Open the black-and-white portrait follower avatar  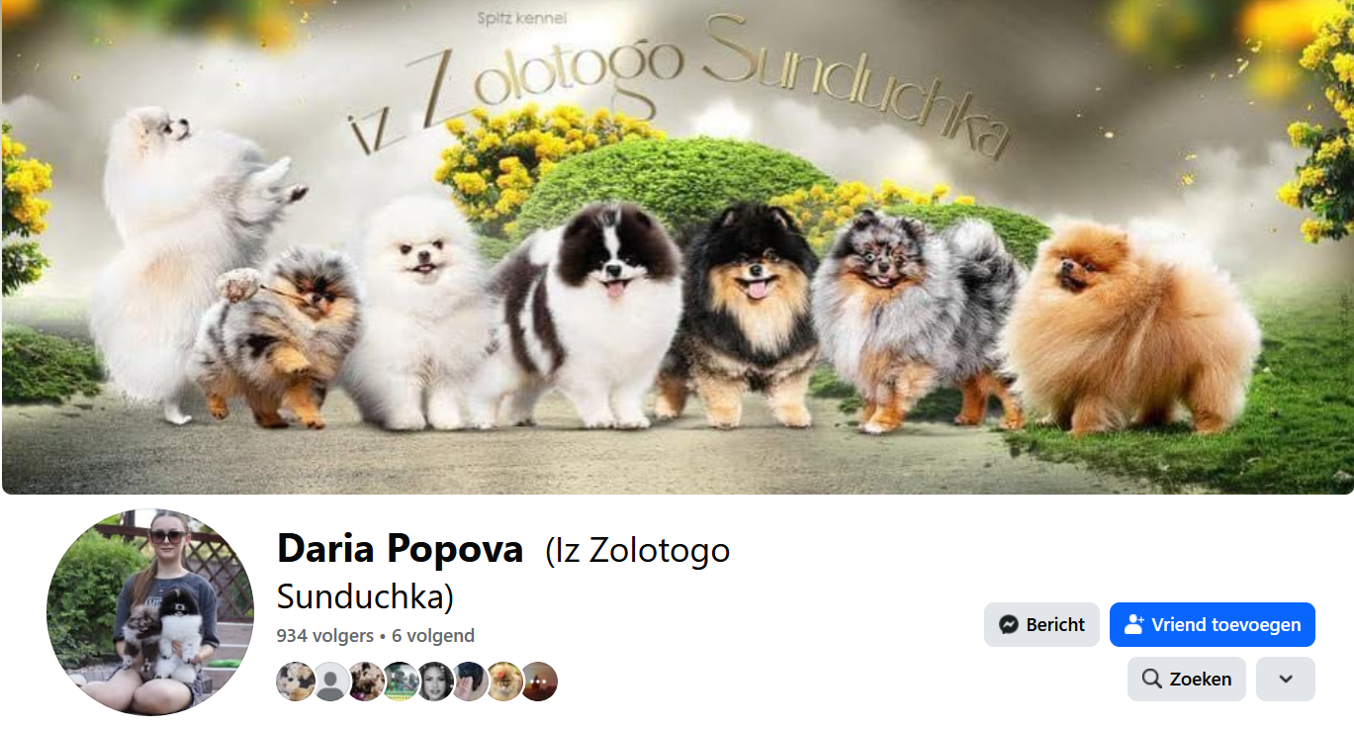point(435,682)
